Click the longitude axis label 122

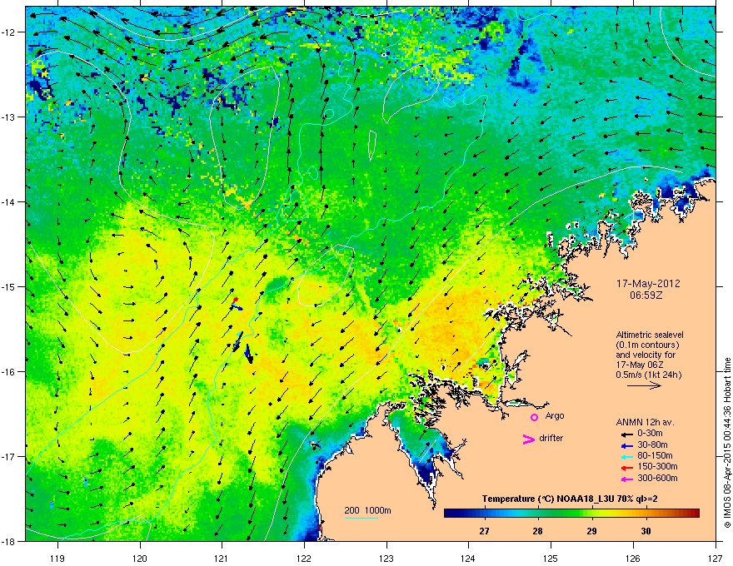click(x=304, y=558)
